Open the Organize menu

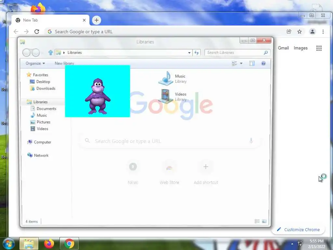[x=35, y=63]
